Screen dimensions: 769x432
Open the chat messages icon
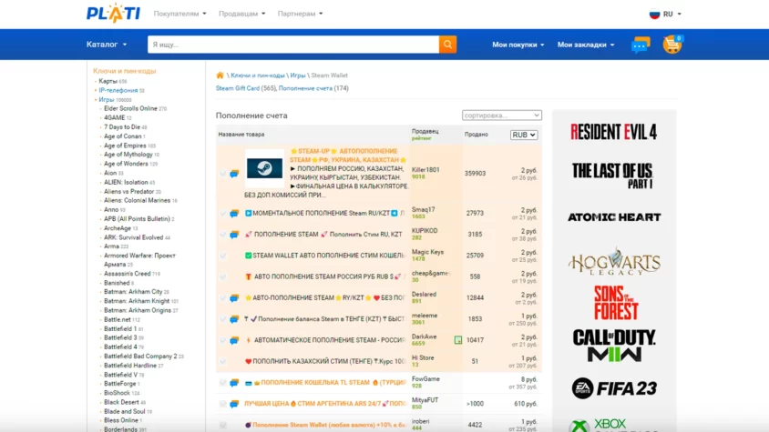click(640, 45)
